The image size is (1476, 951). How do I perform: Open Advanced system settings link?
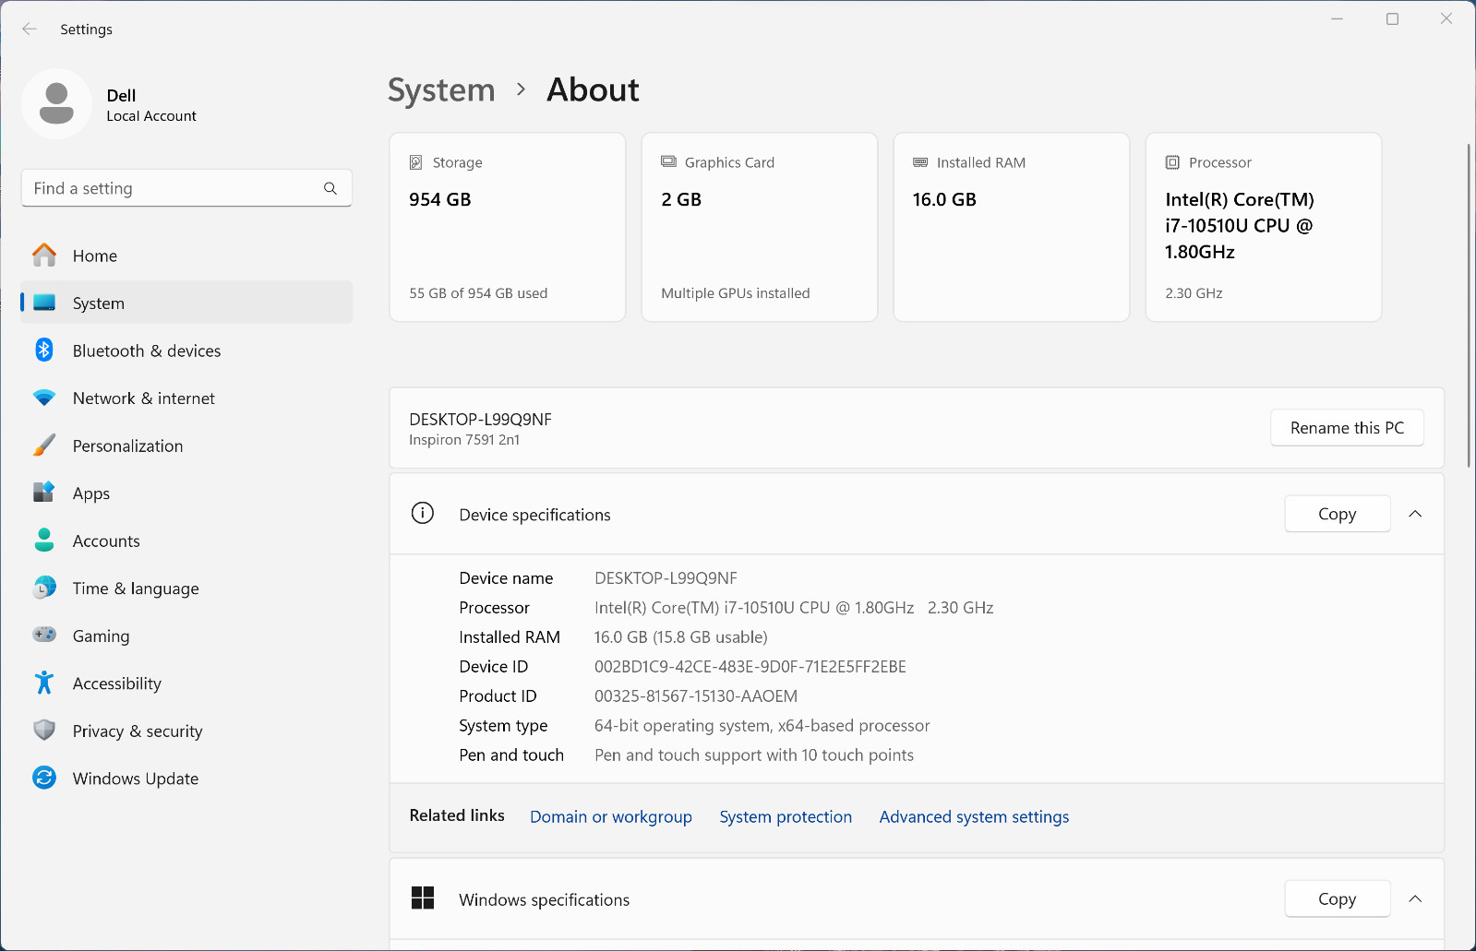click(x=974, y=816)
